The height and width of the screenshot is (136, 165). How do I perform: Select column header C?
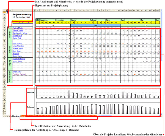(x=23, y=10)
